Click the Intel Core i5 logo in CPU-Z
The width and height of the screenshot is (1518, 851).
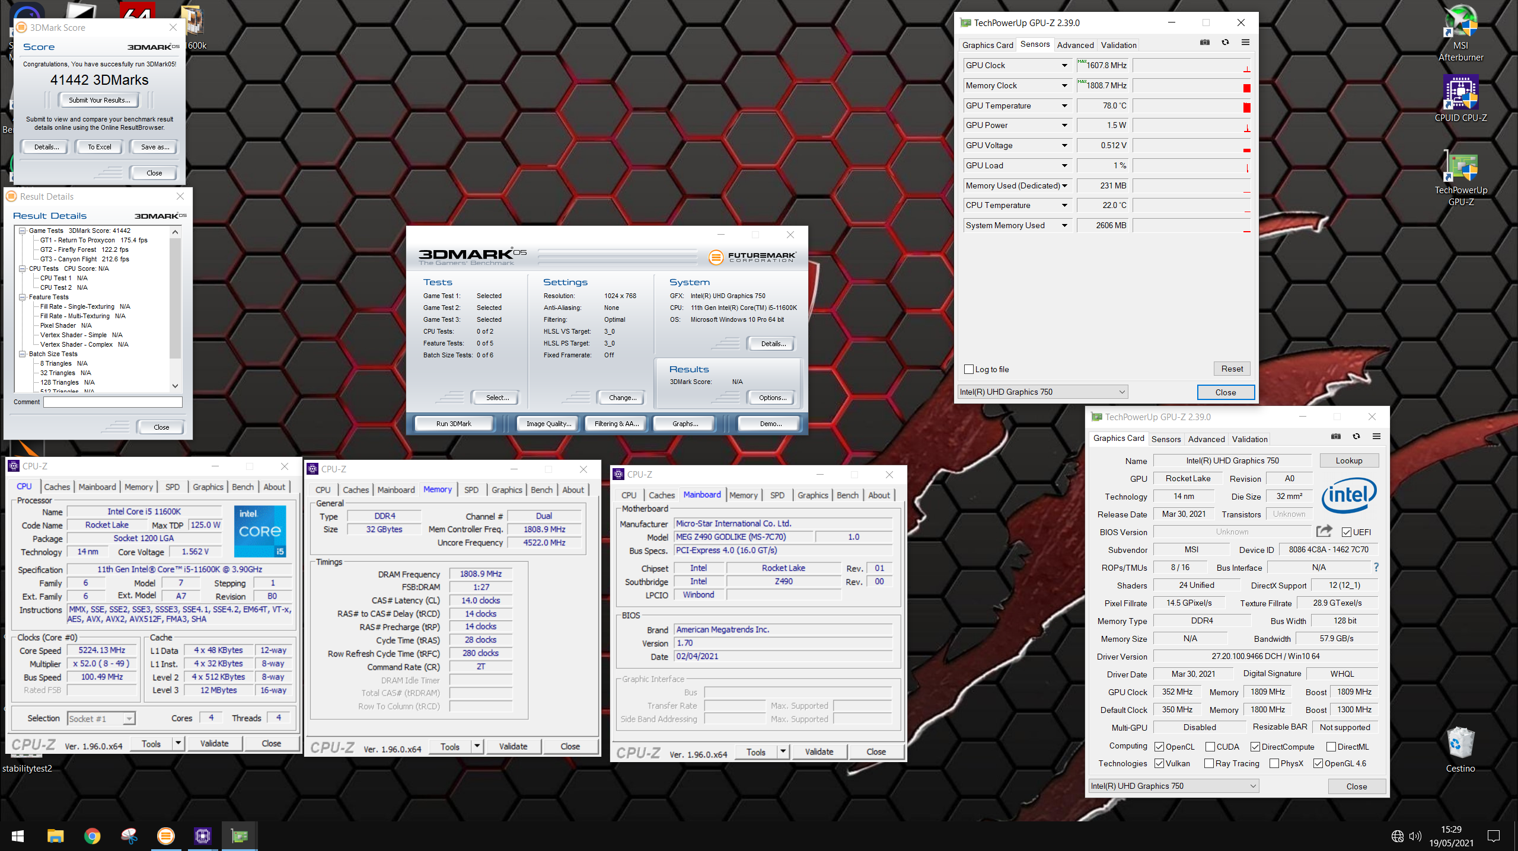click(260, 531)
